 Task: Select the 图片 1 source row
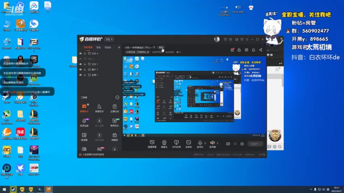(x=100, y=69)
